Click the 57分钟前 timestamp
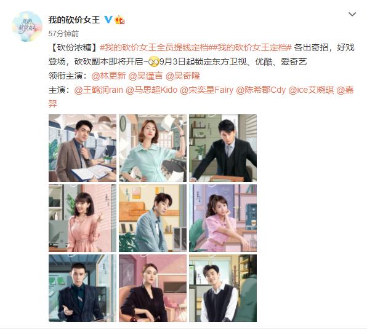 [63, 34]
